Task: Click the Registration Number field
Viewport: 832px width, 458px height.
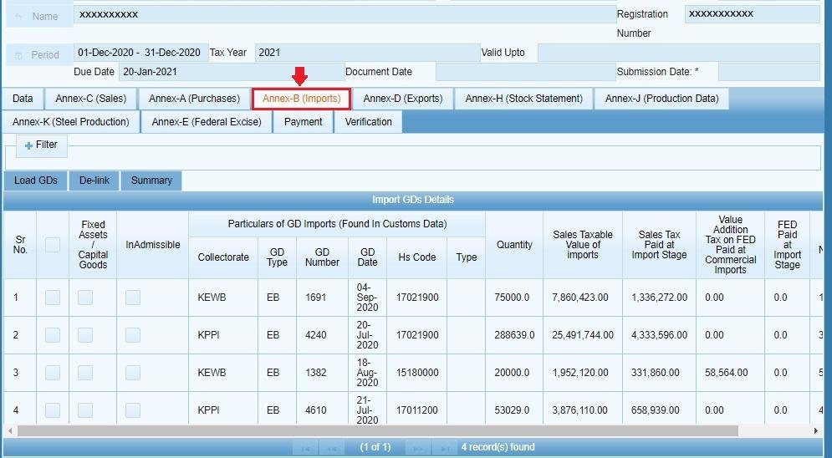Action: (752, 14)
